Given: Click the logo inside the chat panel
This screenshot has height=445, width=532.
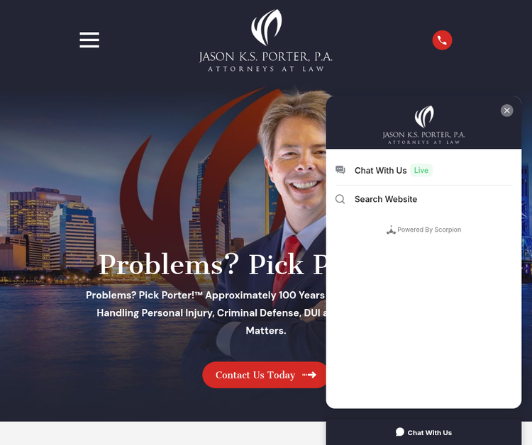Looking at the screenshot, I should point(423,125).
